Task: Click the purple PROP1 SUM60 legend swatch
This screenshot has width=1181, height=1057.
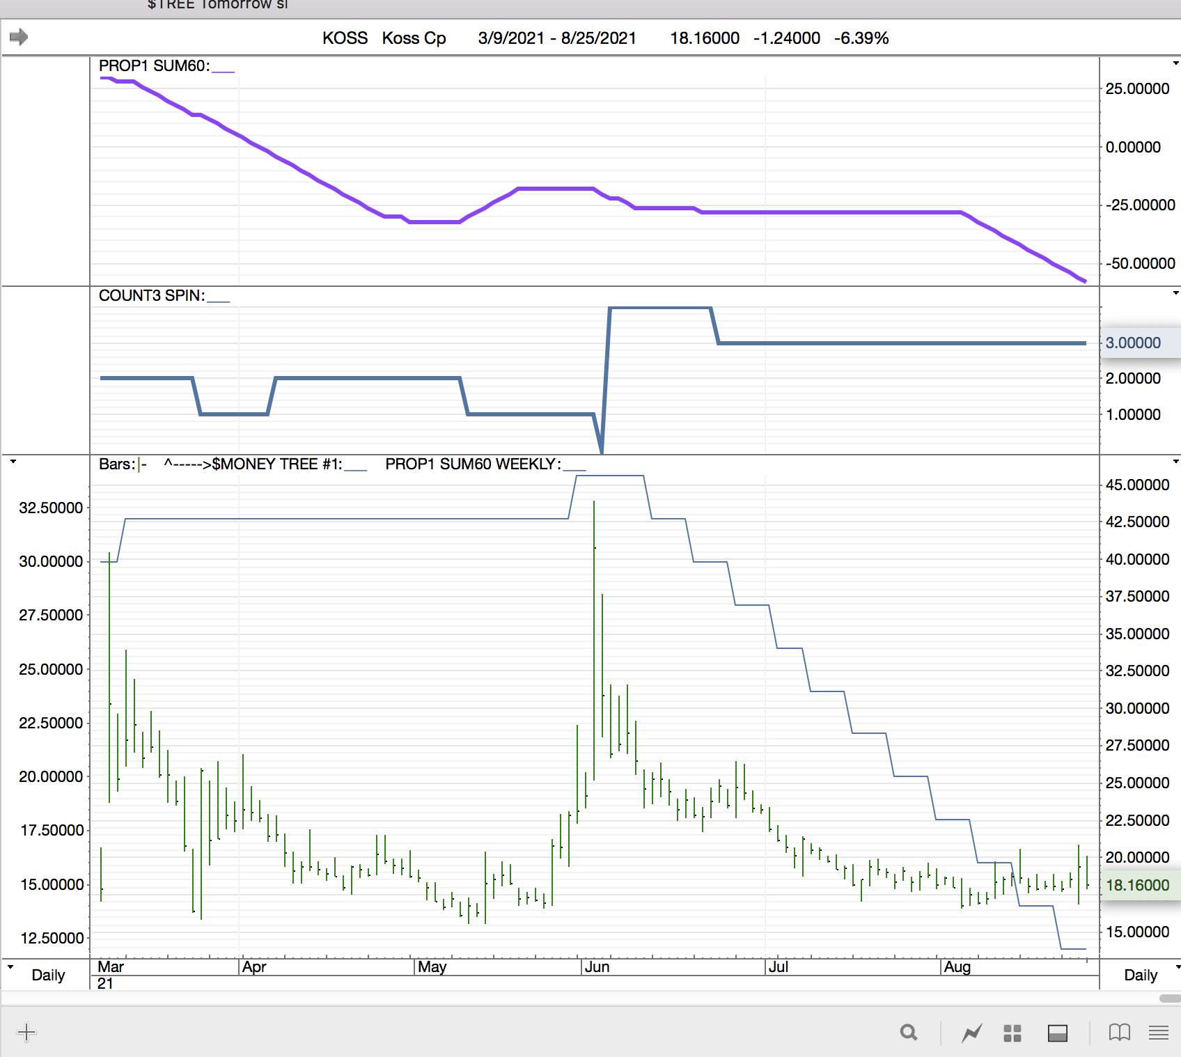Action: tap(223, 70)
